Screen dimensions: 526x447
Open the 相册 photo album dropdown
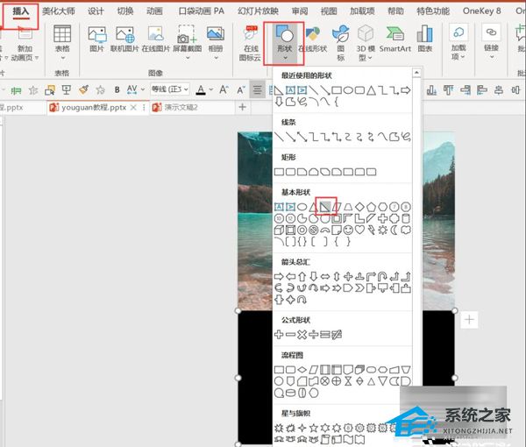point(216,58)
